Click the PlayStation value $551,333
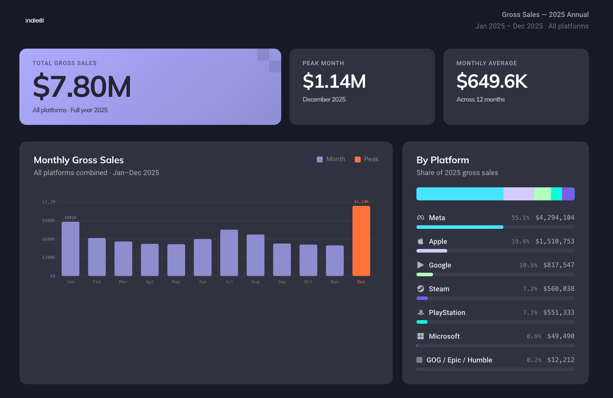The width and height of the screenshot is (613, 398). pyautogui.click(x=559, y=312)
